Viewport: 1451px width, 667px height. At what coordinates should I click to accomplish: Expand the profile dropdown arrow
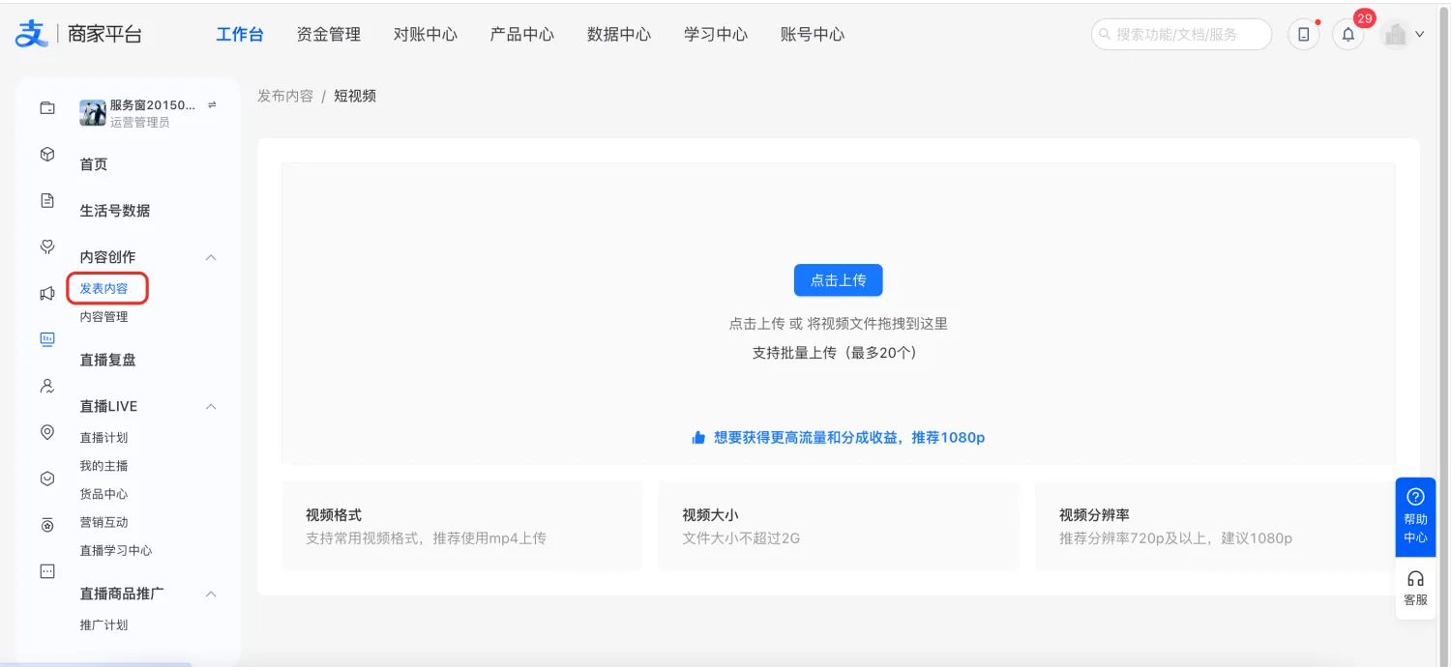tap(1420, 35)
